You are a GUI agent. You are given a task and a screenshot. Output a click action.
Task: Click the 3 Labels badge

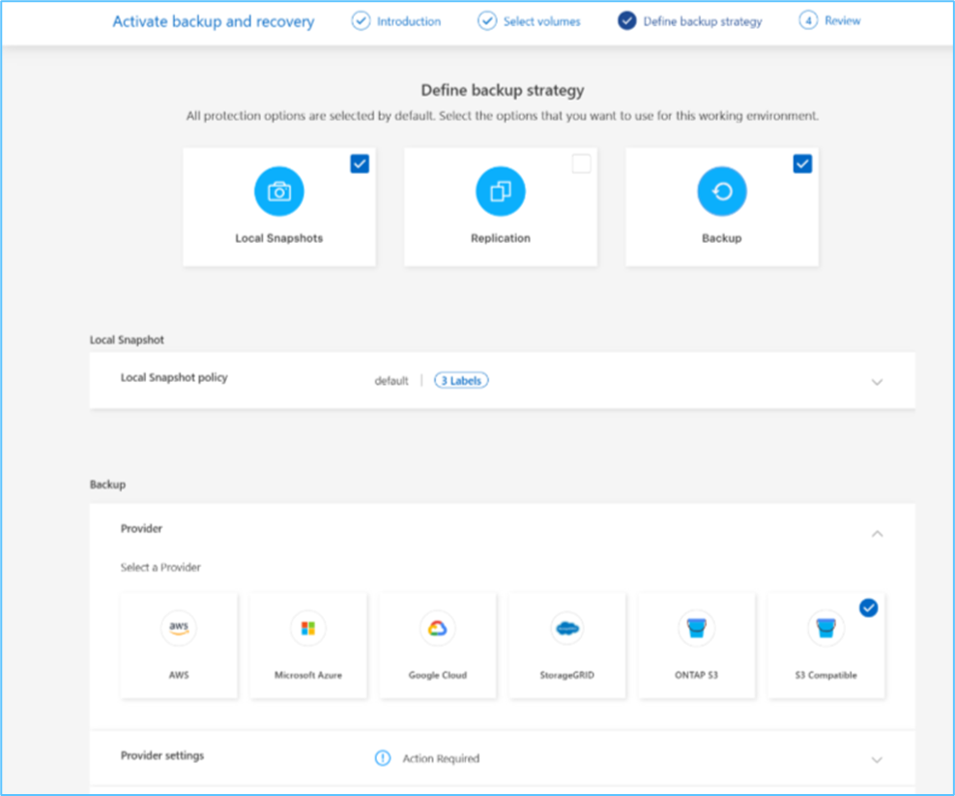[461, 380]
